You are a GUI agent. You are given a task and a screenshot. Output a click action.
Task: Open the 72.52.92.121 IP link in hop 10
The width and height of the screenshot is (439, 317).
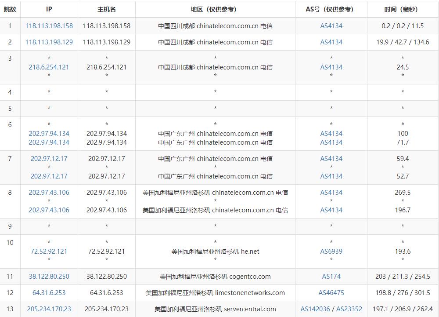(49, 251)
